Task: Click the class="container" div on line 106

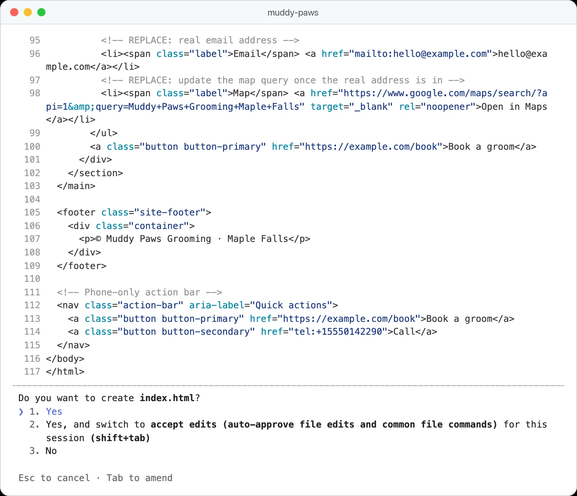Action: (x=131, y=226)
